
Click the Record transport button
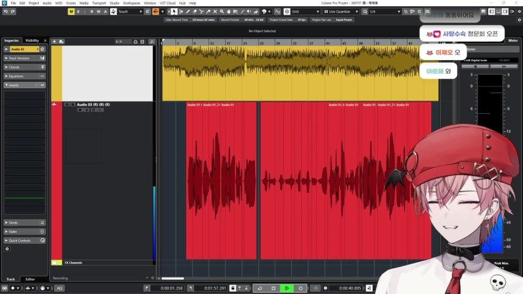point(300,288)
